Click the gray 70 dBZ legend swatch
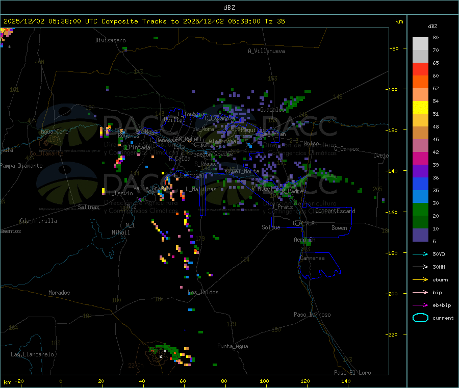The height and width of the screenshot is (388, 459). click(x=420, y=56)
